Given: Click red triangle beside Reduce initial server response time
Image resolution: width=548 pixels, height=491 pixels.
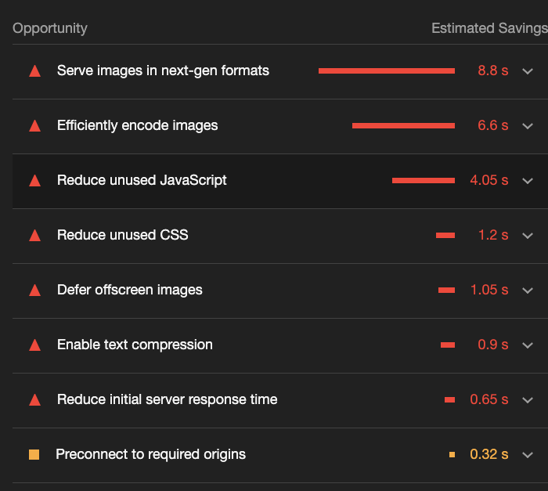Looking at the screenshot, I should 34,400.
